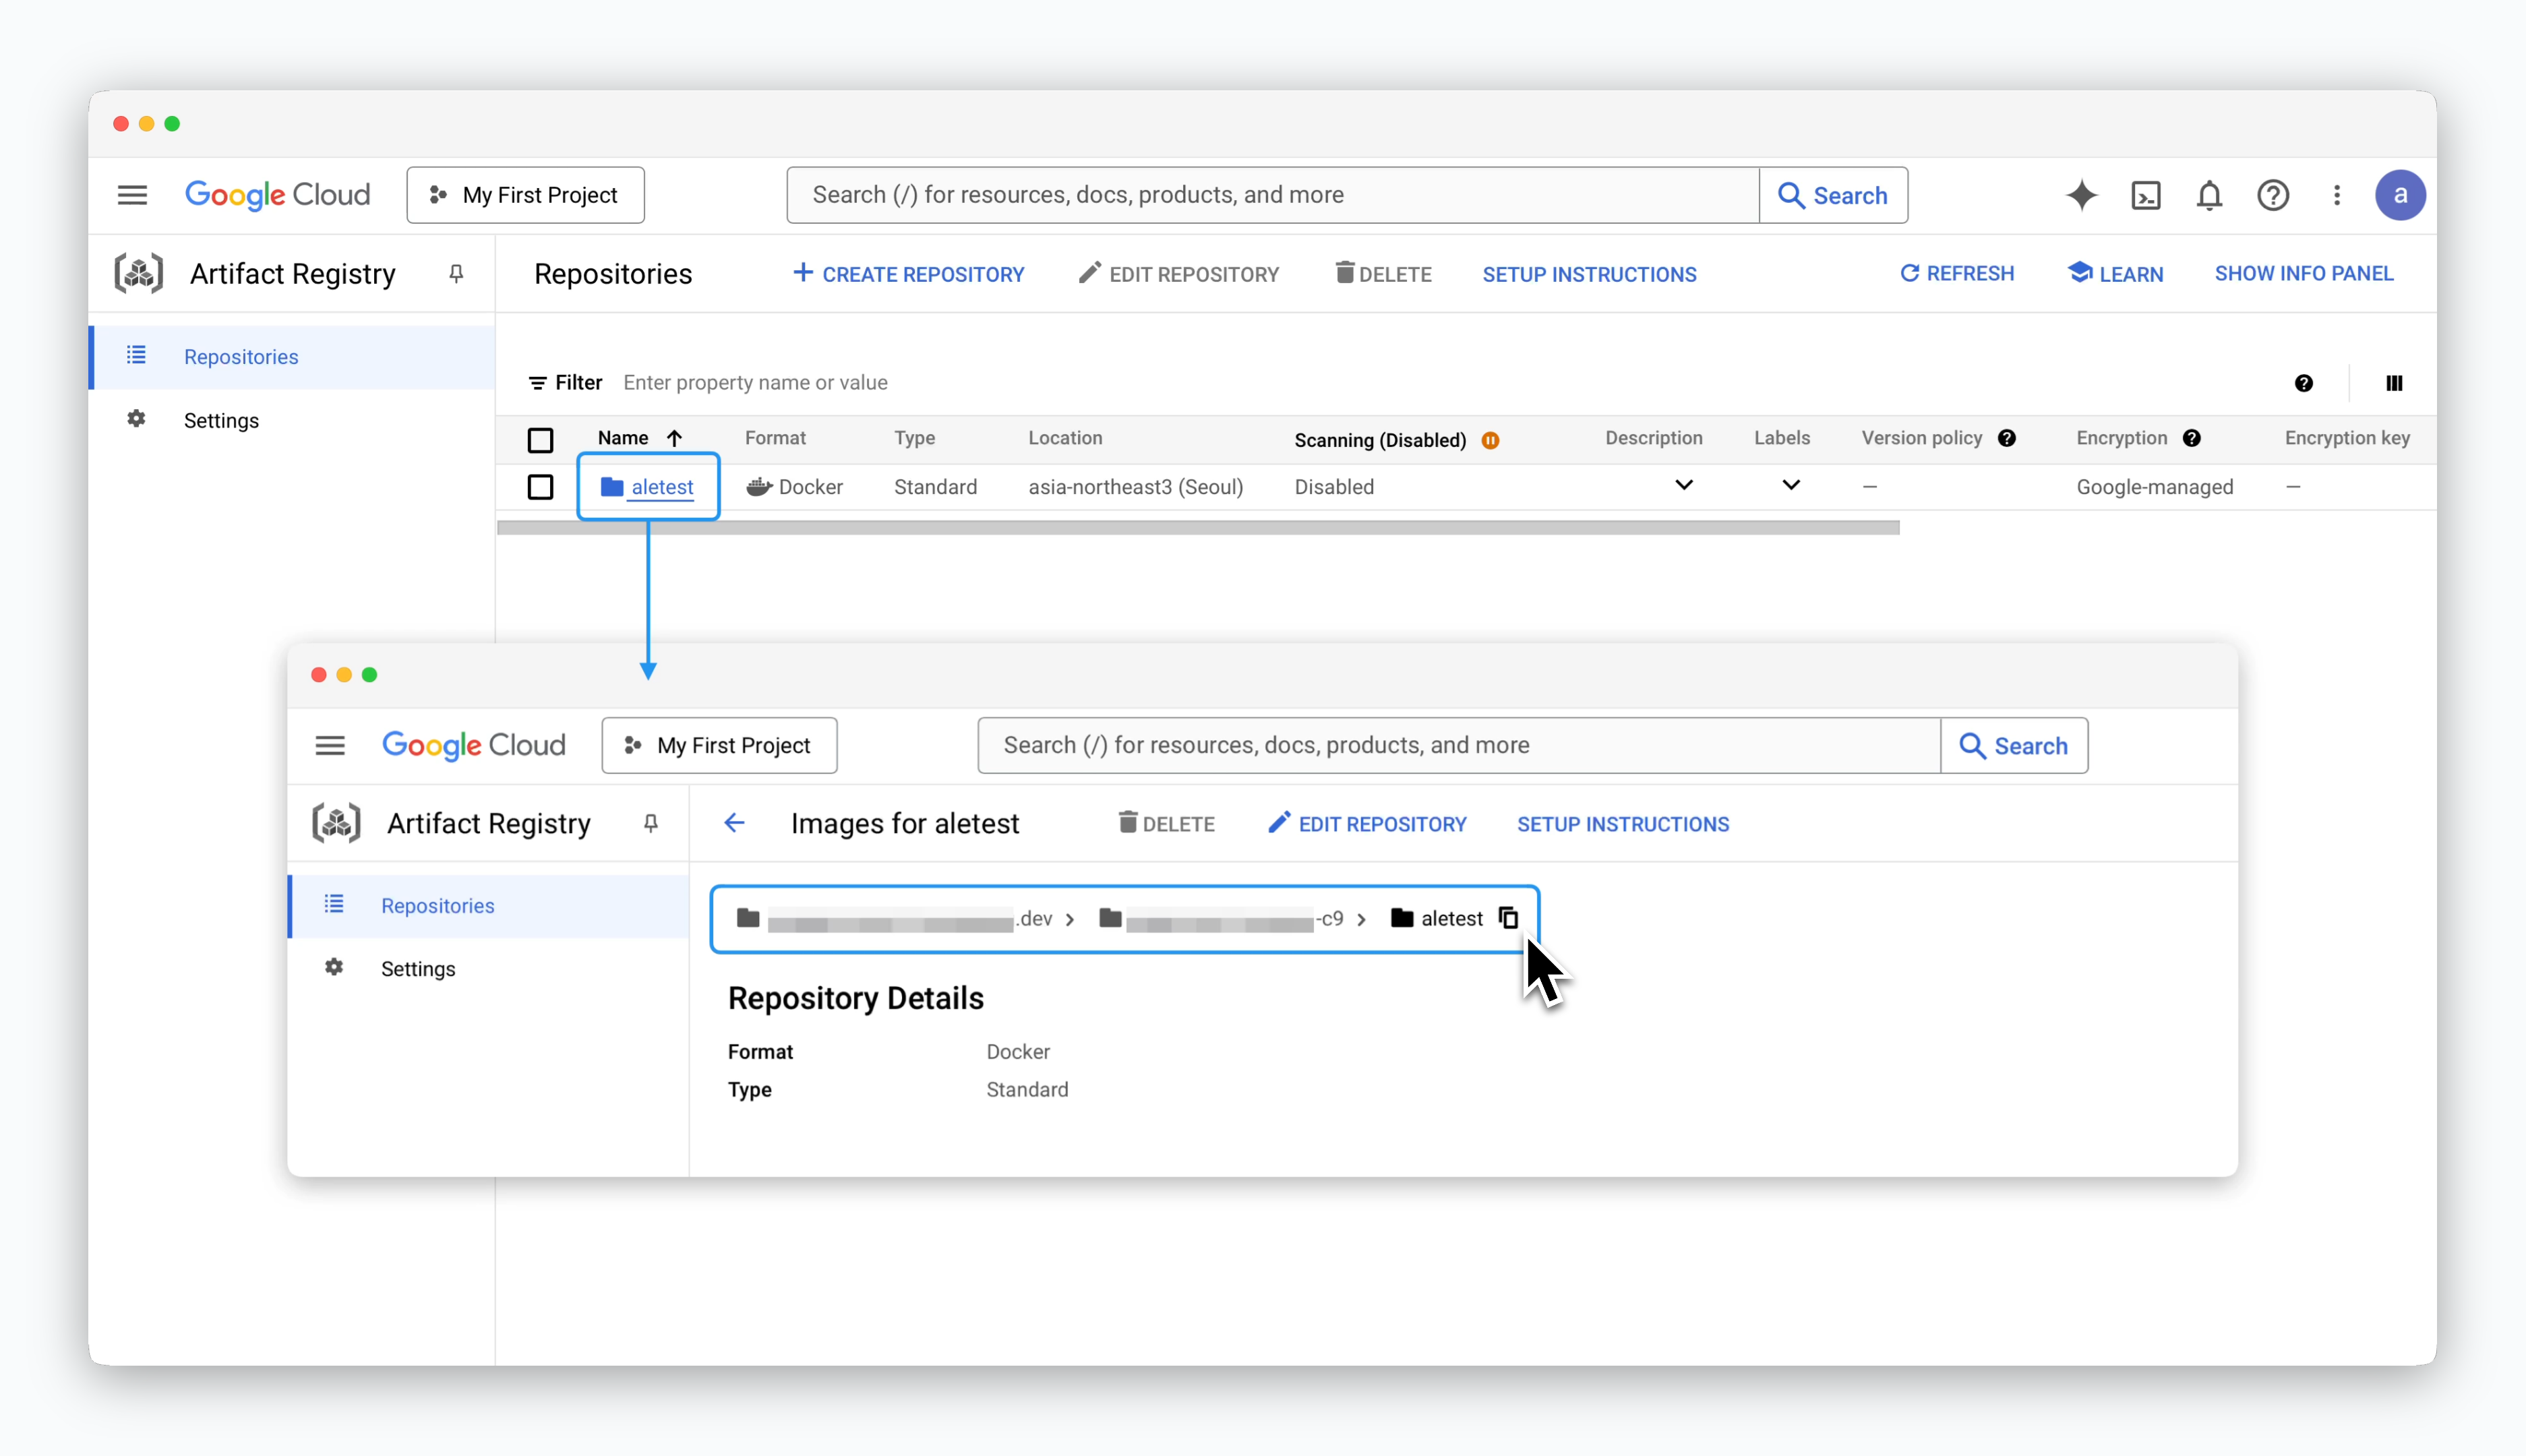Click the 'Docker' format cell in table

point(795,487)
